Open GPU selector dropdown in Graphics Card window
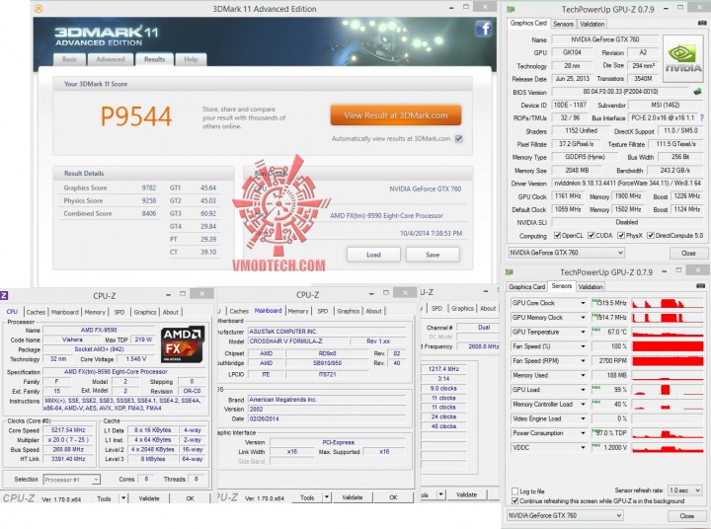Image resolution: width=711 pixels, height=529 pixels. point(566,253)
